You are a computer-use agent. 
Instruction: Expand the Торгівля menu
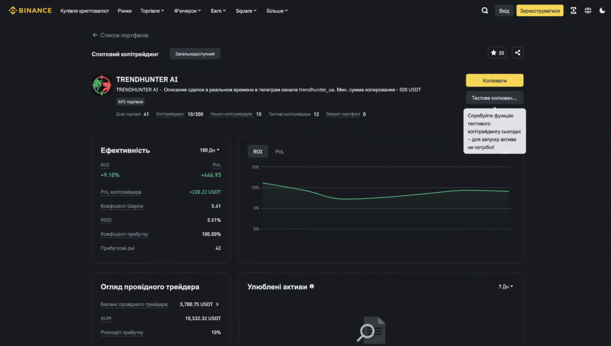coord(154,11)
